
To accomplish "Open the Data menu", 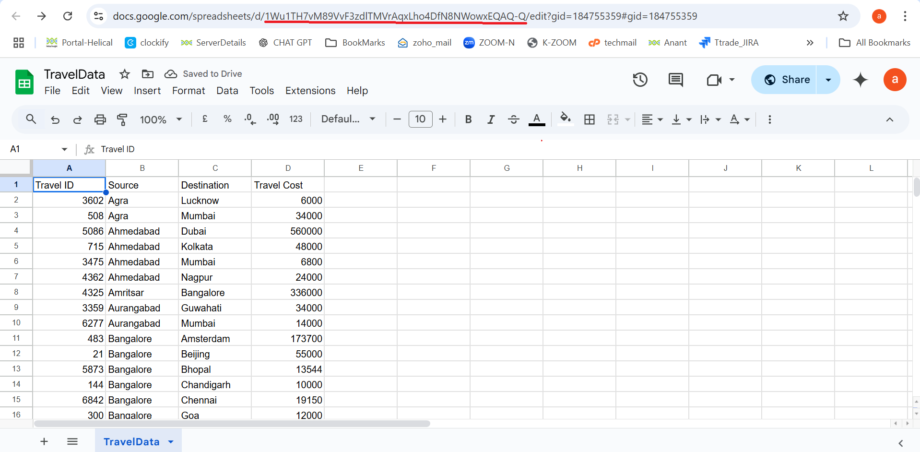I will 227,91.
